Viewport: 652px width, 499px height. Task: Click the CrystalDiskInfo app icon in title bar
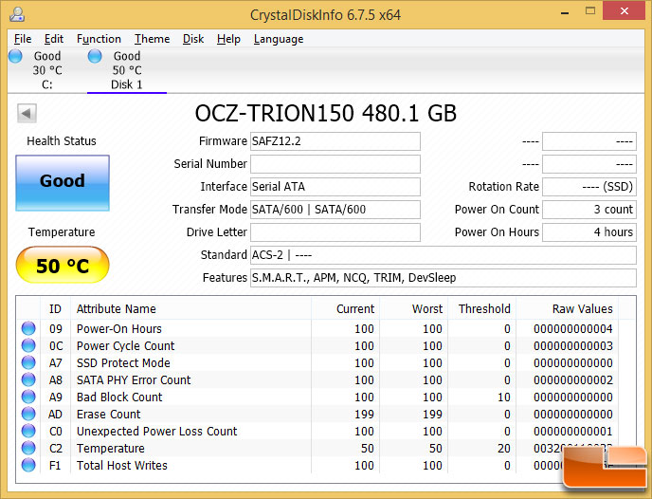17,14
